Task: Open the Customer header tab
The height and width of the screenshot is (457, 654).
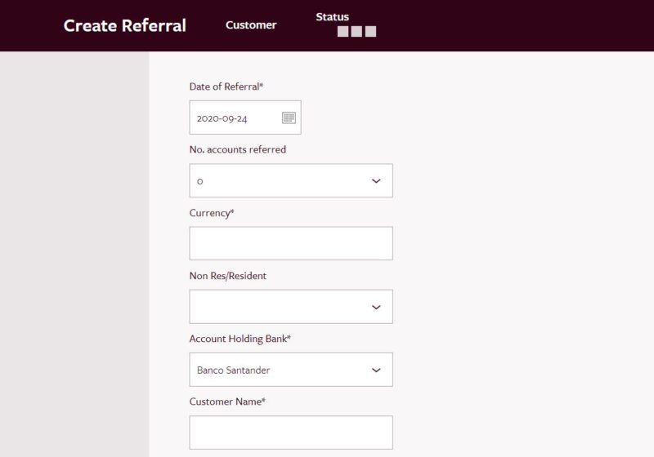Action: point(251,25)
